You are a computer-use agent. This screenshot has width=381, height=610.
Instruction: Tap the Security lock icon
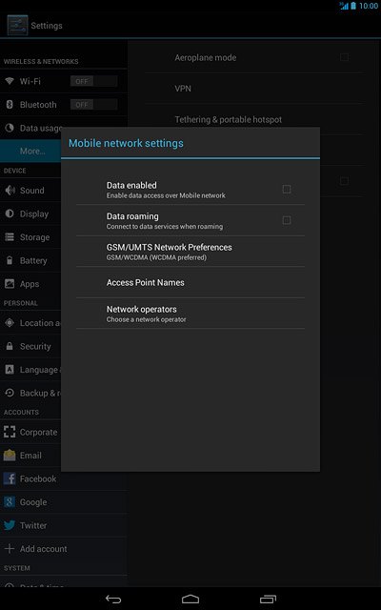pyautogui.click(x=10, y=346)
